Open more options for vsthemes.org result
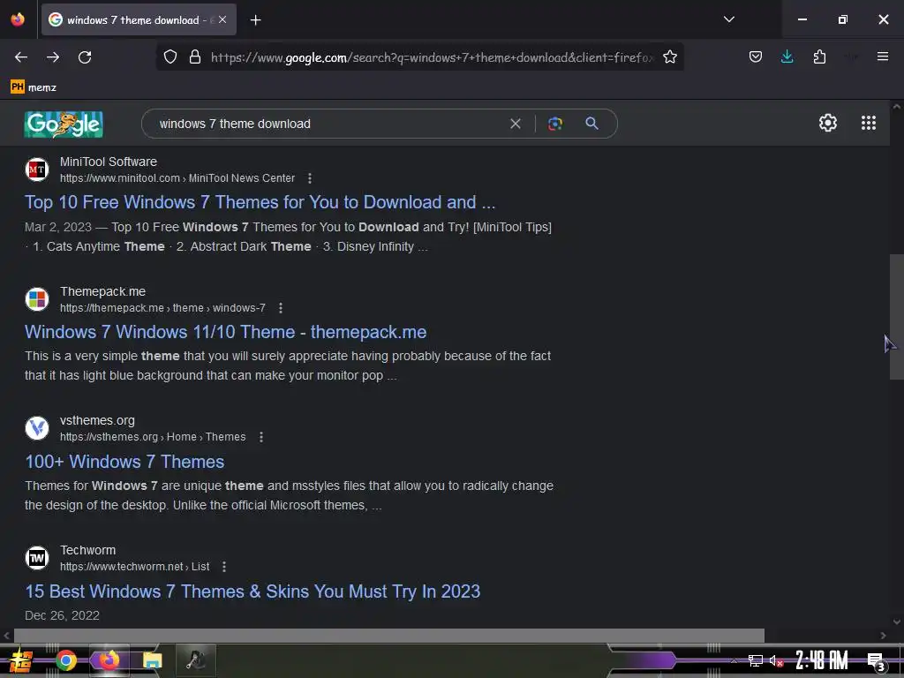904x678 pixels. click(261, 437)
